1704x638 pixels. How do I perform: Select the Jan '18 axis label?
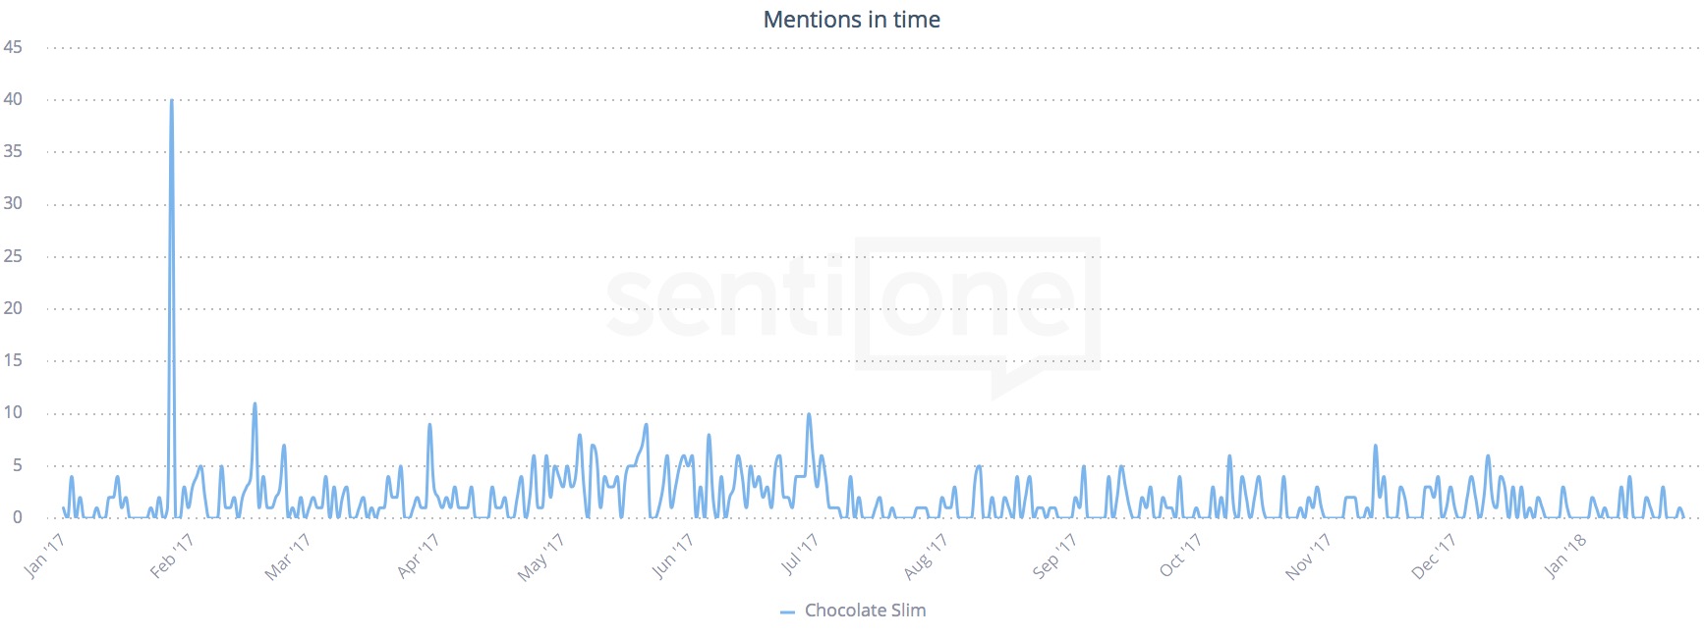pyautogui.click(x=1564, y=557)
